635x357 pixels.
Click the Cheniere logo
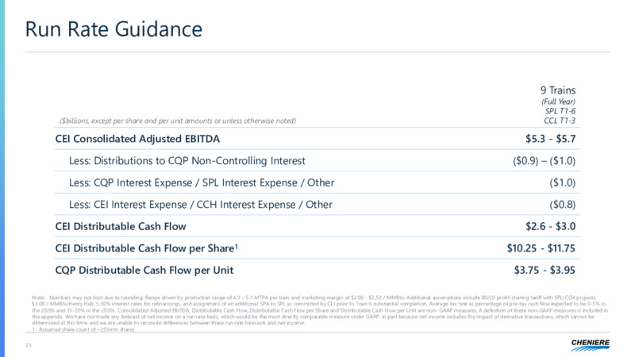click(590, 345)
